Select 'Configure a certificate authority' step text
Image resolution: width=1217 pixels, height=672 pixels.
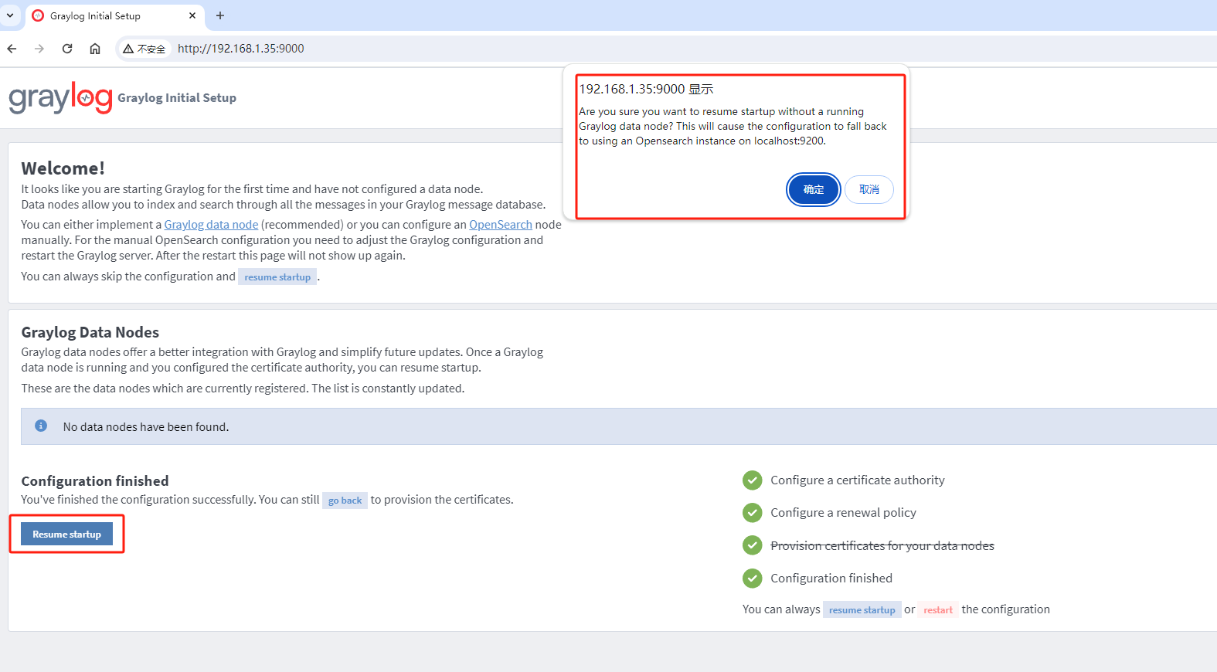pos(857,480)
